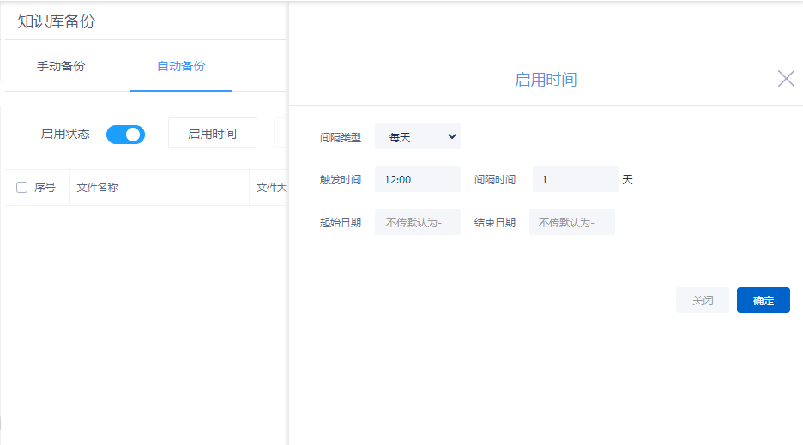This screenshot has height=445, width=803.
Task: Click the 启用时间 button in the toolbar
Action: click(212, 134)
